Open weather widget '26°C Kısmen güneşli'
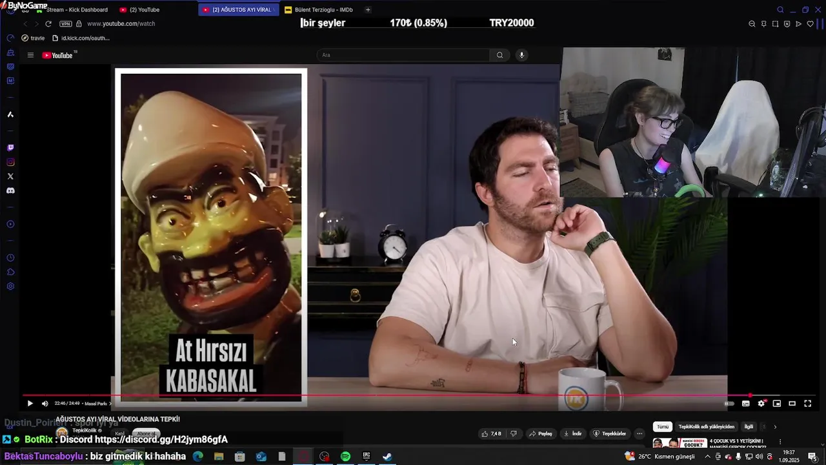This screenshot has width=826, height=465. pyautogui.click(x=660, y=457)
